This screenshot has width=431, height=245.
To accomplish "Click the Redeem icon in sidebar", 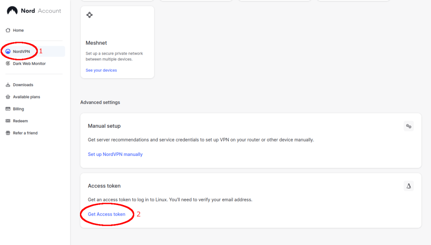I will (x=7, y=121).
